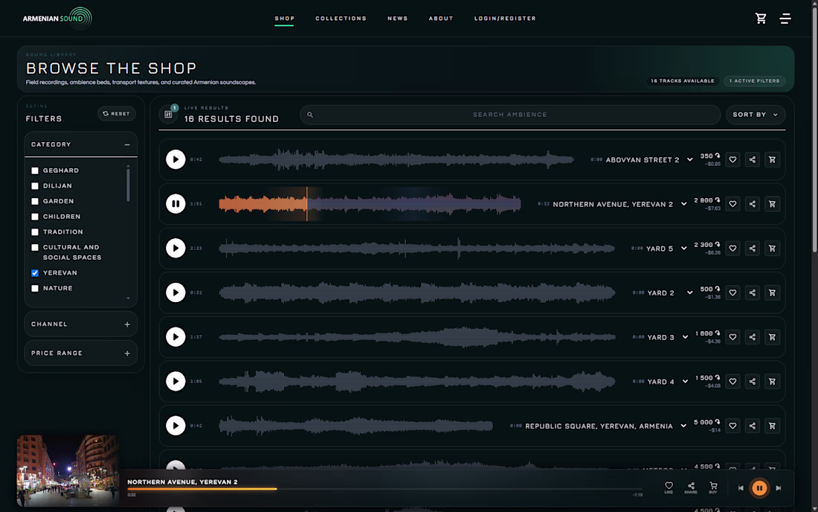The image size is (818, 512).
Task: Like the Yard 5 track
Action: (x=732, y=249)
